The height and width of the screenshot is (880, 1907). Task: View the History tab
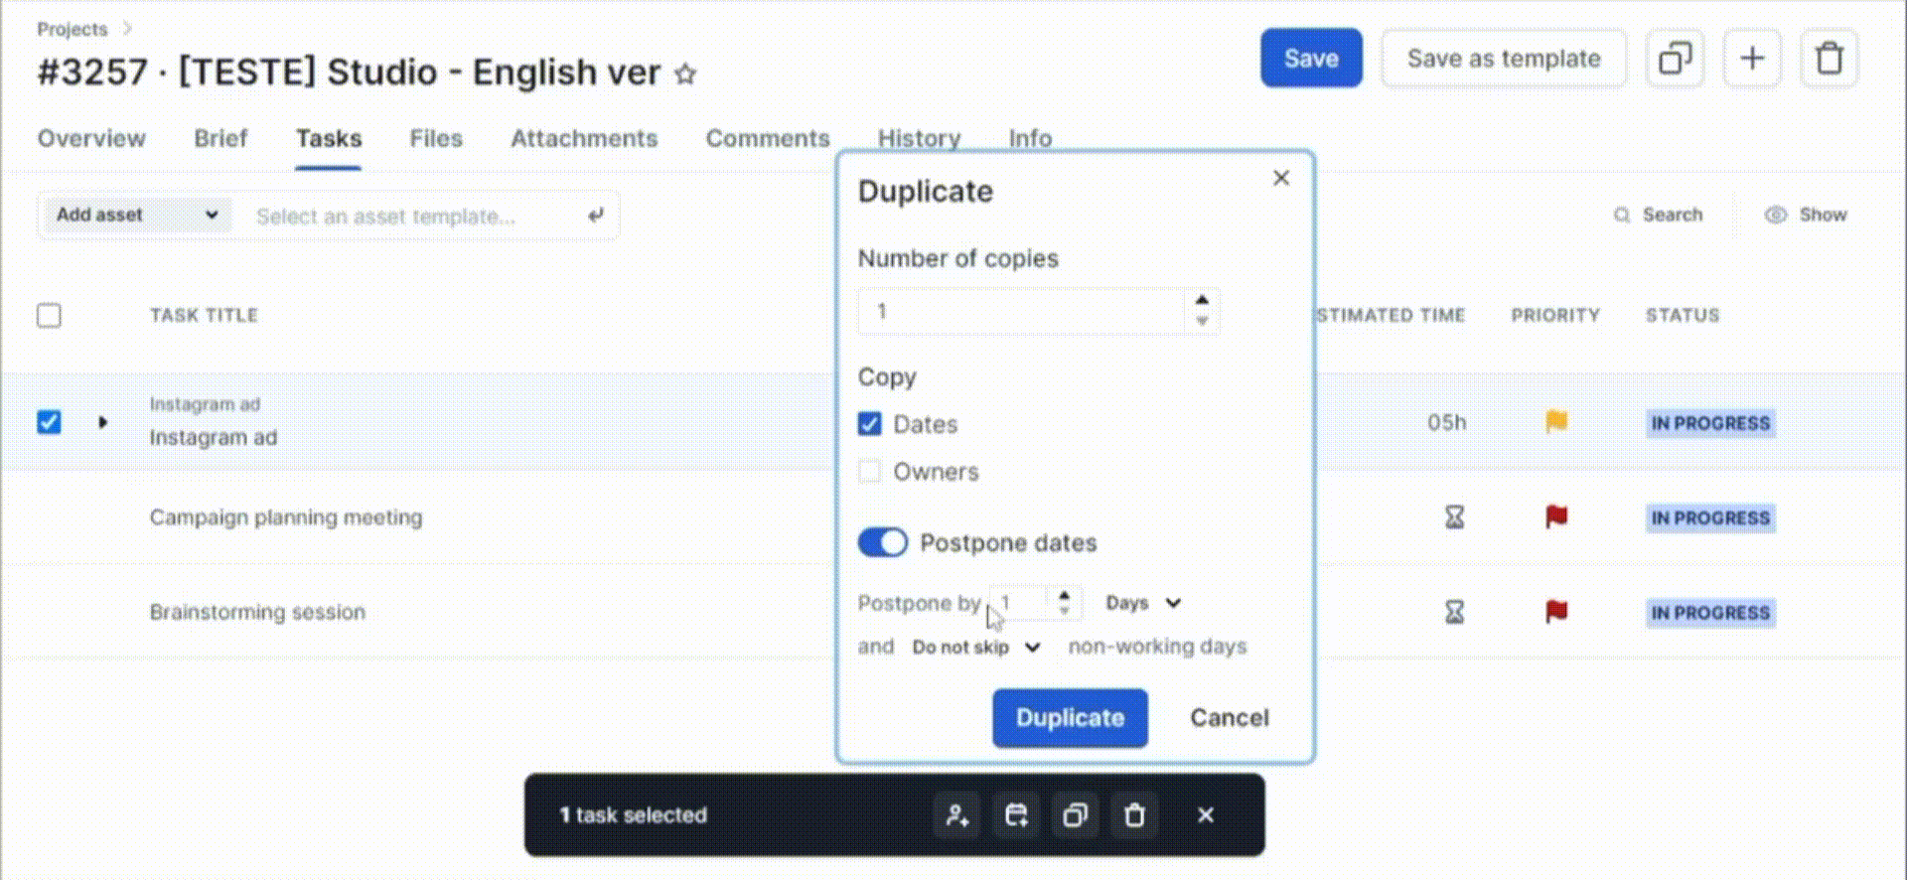pos(919,139)
